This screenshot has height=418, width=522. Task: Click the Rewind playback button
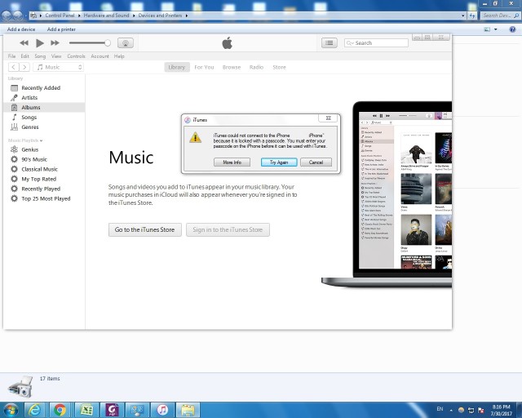click(x=24, y=43)
